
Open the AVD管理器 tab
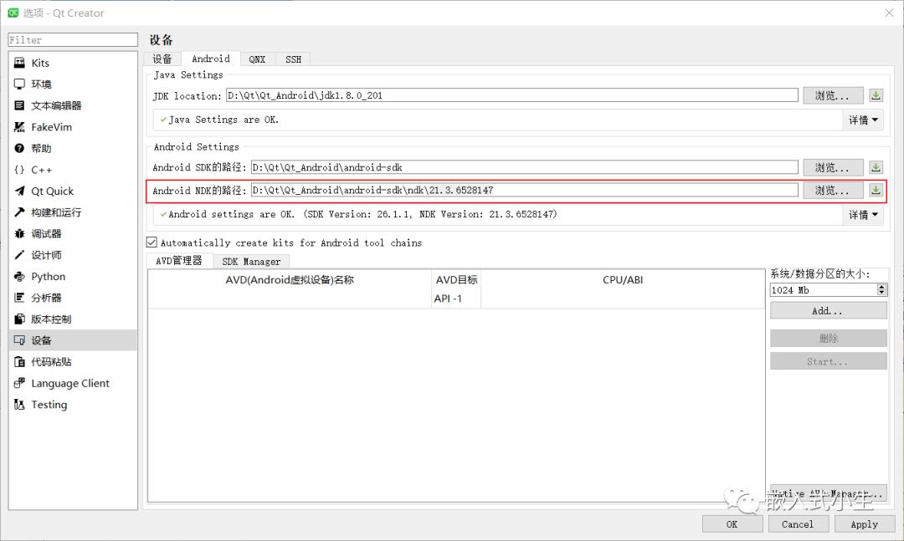tap(179, 260)
